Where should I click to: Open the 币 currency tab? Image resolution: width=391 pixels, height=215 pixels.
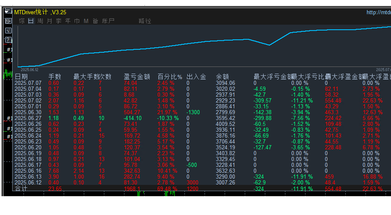(77, 21)
